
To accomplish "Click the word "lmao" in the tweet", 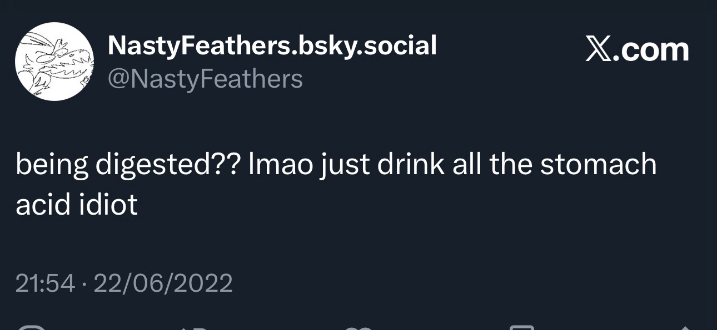I will pos(280,165).
